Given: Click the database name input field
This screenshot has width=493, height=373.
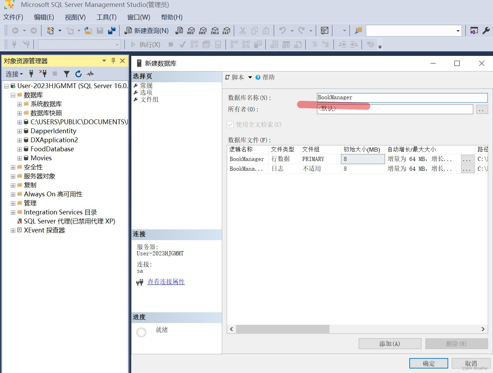Looking at the screenshot, I should coord(402,98).
